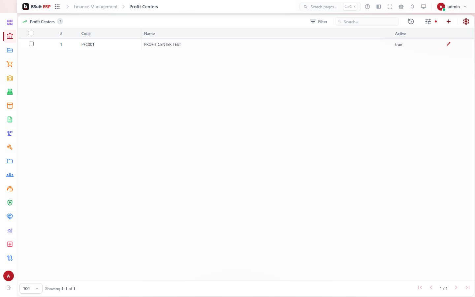Open the green document icon in sidebar
The image size is (475, 297).
pos(10,119)
